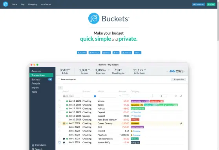Viewport: 219px width, 150px height.
Task: Toggle the Show uncategorized checkbox
Action: [59, 79]
